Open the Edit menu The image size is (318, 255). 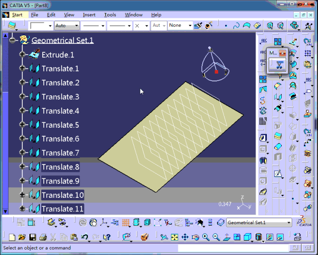(x=51, y=15)
